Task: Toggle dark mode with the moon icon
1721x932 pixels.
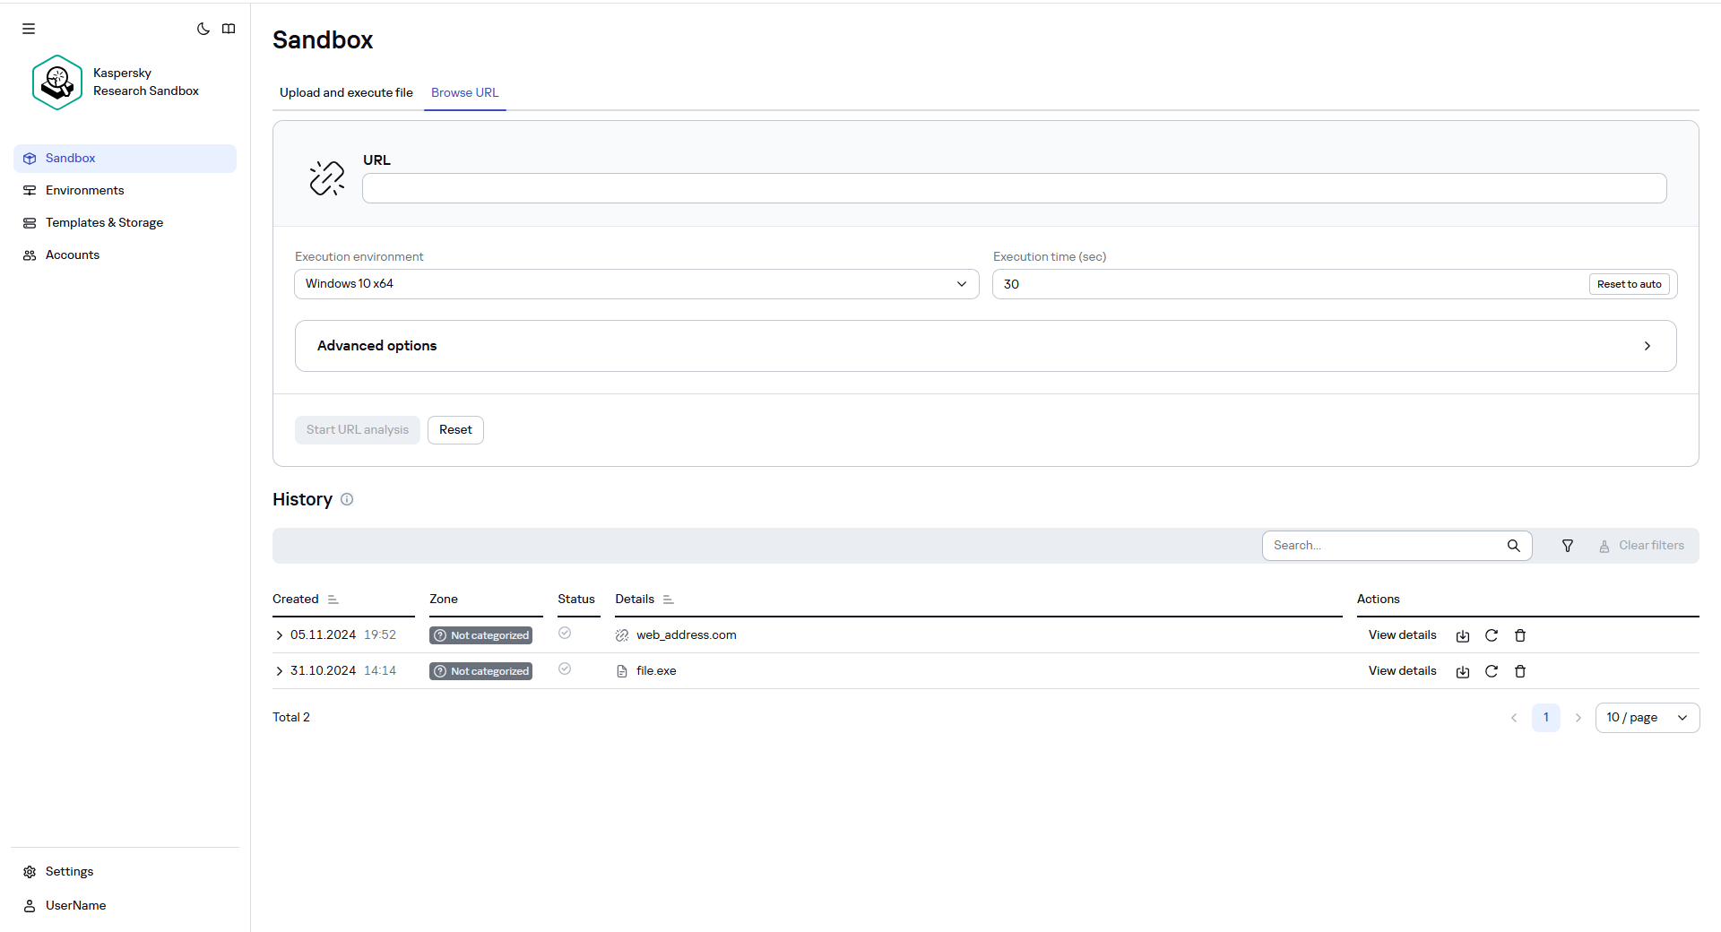Action: click(x=203, y=29)
